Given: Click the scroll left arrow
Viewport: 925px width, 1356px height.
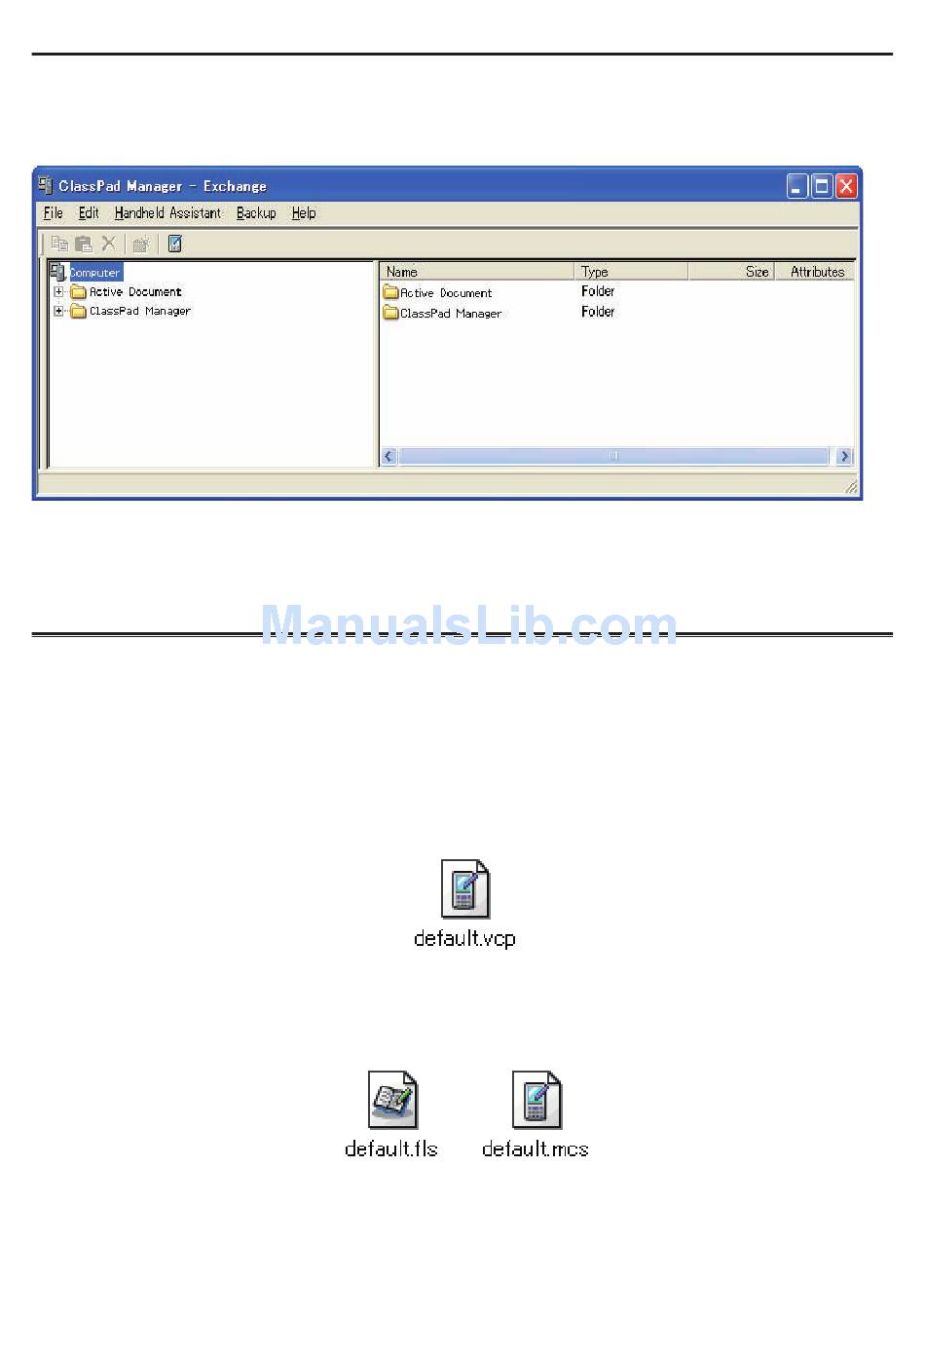Looking at the screenshot, I should 389,456.
